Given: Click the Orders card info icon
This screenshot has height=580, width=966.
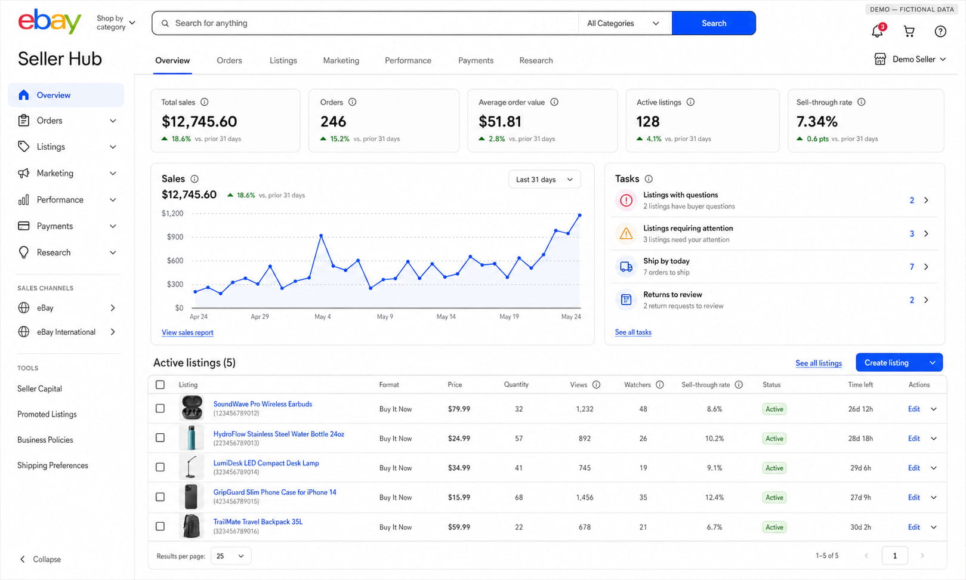Looking at the screenshot, I should click(x=353, y=102).
